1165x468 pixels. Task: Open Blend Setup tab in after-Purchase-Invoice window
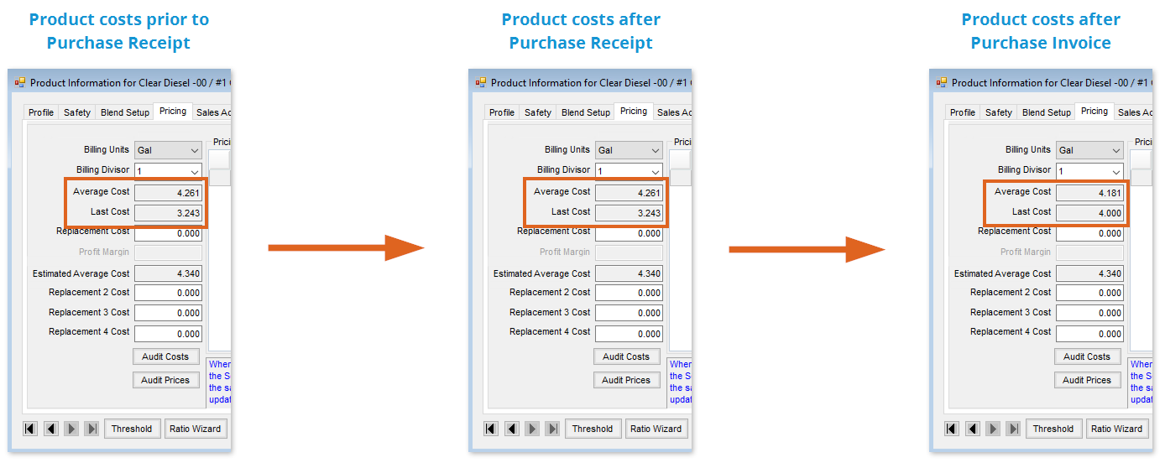coord(1046,112)
